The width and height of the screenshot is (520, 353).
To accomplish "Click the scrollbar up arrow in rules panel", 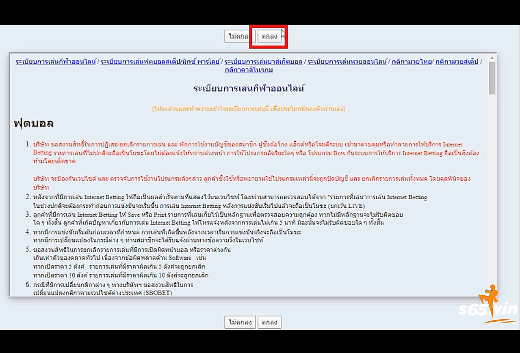I will point(492,58).
